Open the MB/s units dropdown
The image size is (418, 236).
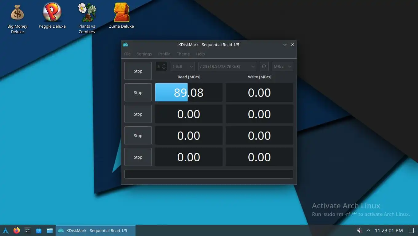pos(282,66)
